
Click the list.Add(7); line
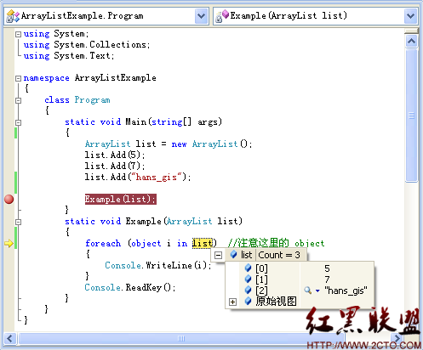(x=115, y=166)
